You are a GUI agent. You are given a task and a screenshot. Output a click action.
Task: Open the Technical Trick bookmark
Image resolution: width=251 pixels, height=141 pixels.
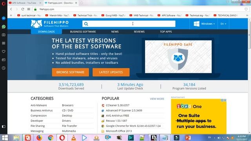(x=85, y=15)
